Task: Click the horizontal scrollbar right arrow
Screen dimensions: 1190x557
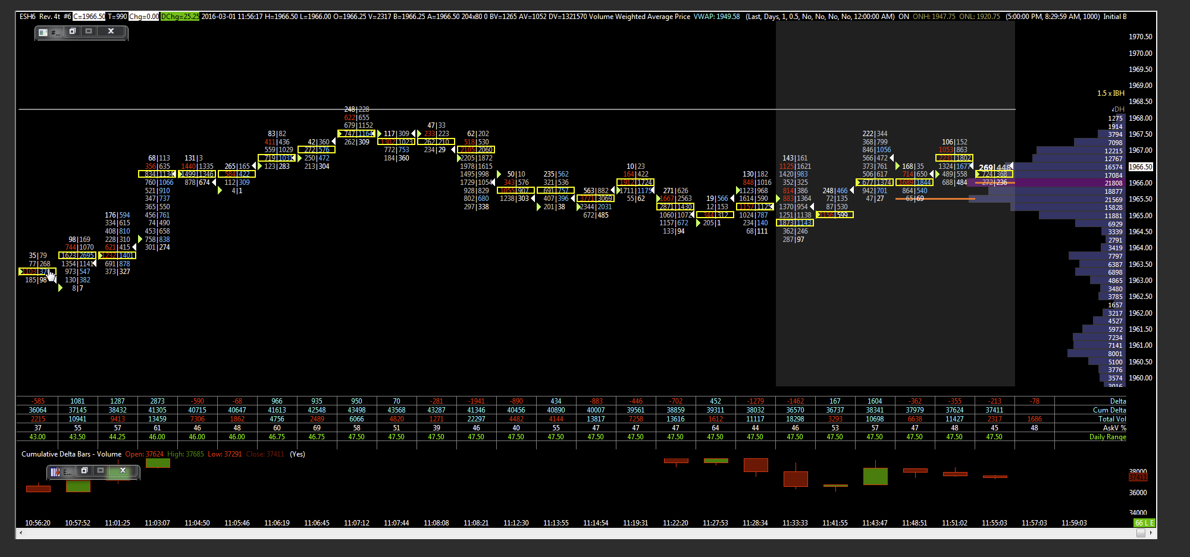Action: click(1152, 533)
